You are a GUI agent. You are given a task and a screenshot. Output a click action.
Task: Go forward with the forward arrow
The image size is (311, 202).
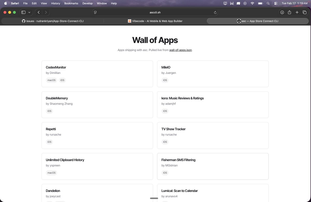click(x=46, y=12)
